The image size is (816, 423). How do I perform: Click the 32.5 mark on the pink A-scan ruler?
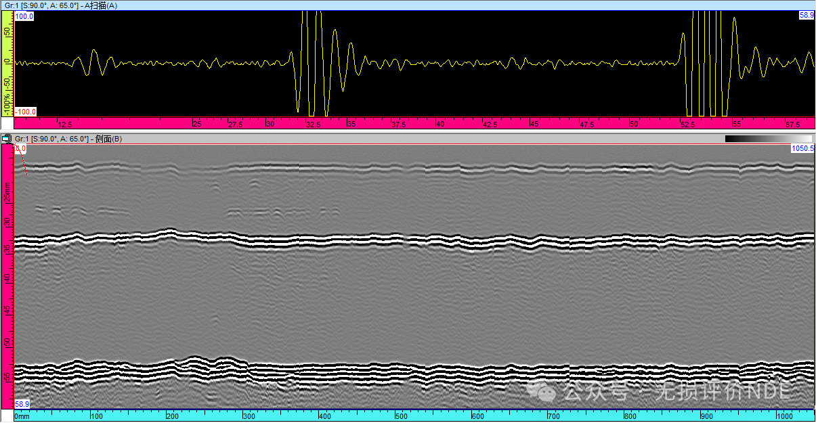[x=314, y=125]
